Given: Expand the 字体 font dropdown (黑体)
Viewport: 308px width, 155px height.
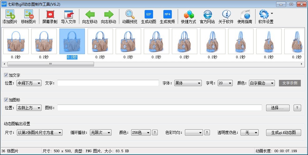Looking at the screenshot, I should (x=188, y=83).
